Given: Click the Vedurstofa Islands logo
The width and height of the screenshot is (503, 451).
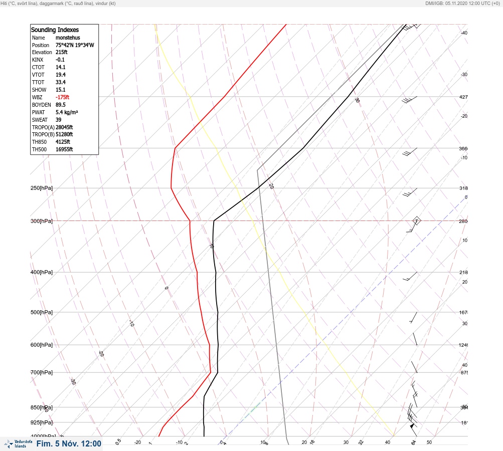Looking at the screenshot, I should tap(18, 443).
